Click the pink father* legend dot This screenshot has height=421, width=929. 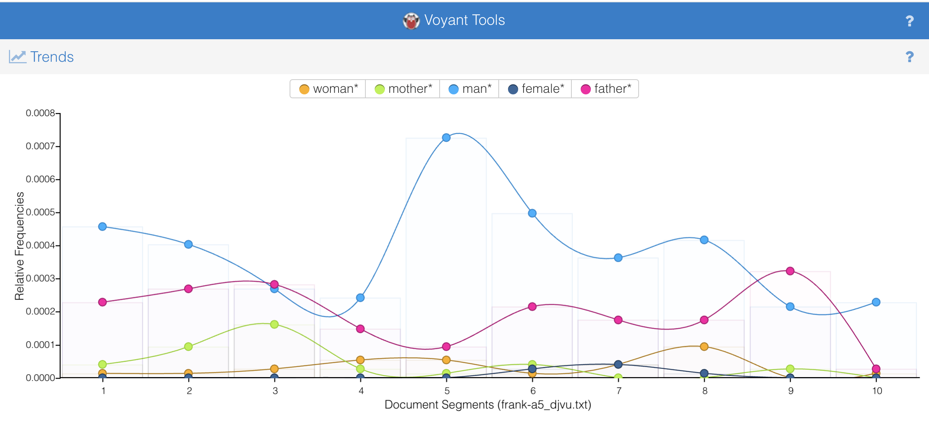click(586, 89)
